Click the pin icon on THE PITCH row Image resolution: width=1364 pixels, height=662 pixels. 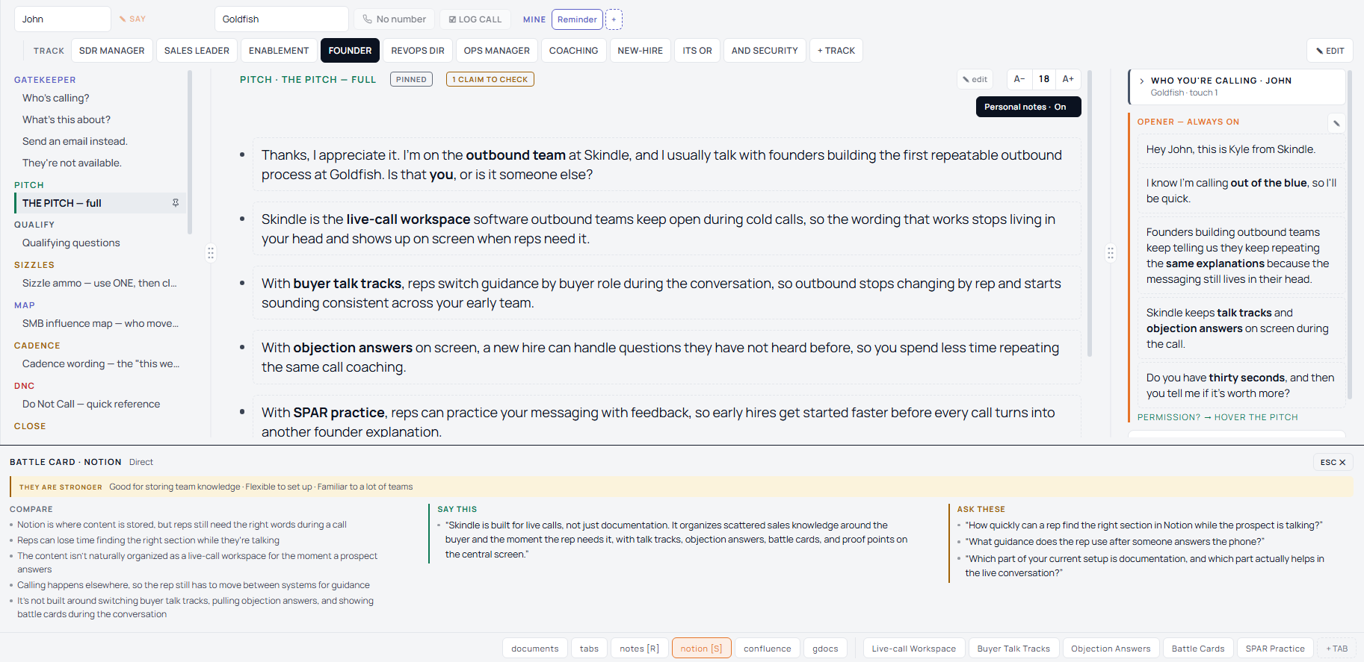click(176, 203)
